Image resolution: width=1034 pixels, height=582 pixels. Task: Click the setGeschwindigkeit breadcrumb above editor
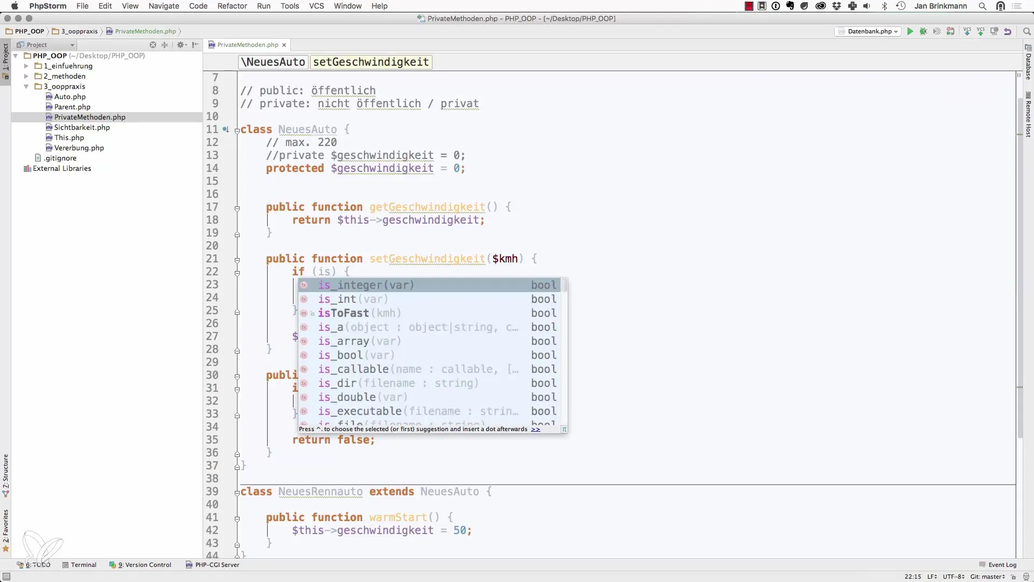pos(371,62)
